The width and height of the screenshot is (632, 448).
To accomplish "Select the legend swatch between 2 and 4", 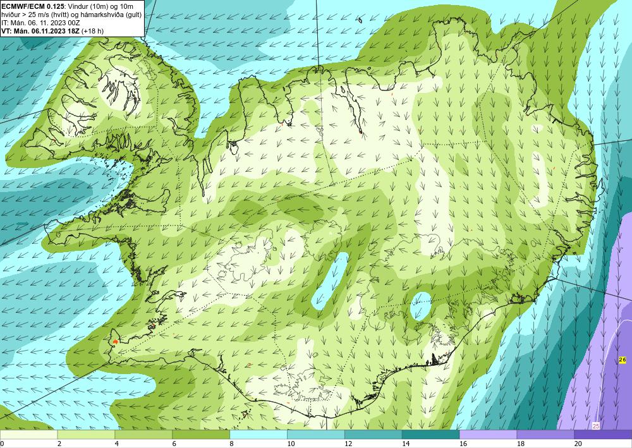I will [86, 434].
